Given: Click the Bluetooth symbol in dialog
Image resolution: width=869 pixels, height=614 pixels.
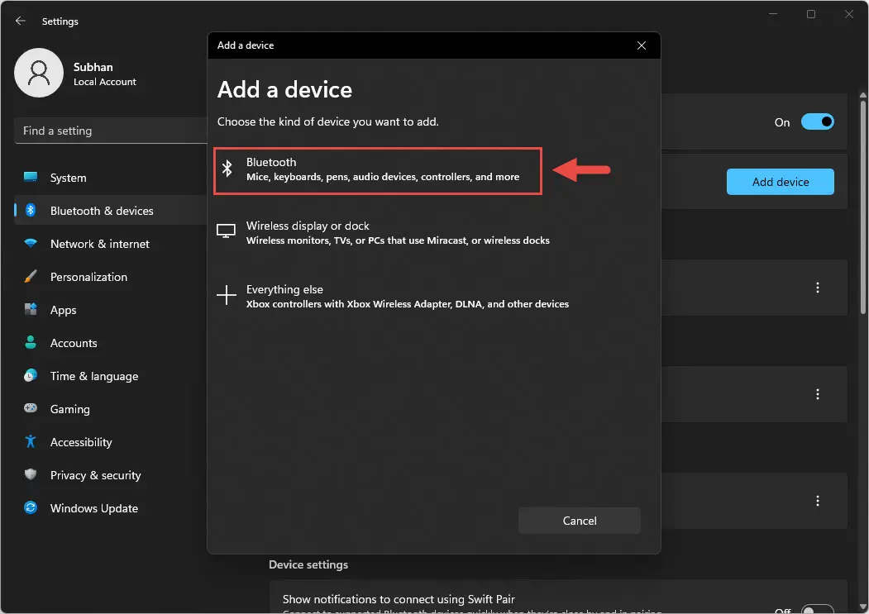Looking at the screenshot, I should pyautogui.click(x=227, y=168).
